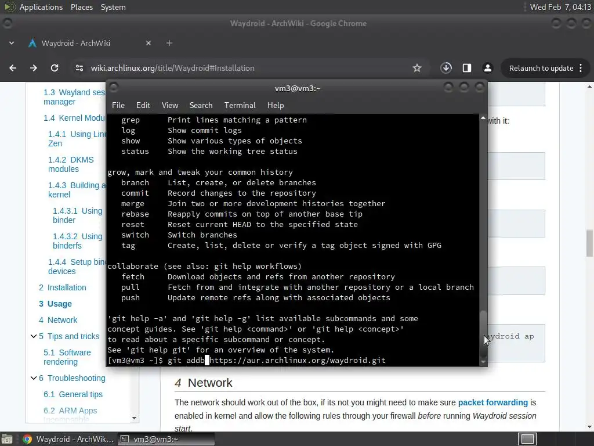This screenshot has height=446, width=594.
Task: Click the show desktop icon in taskbar
Action: pos(6,439)
